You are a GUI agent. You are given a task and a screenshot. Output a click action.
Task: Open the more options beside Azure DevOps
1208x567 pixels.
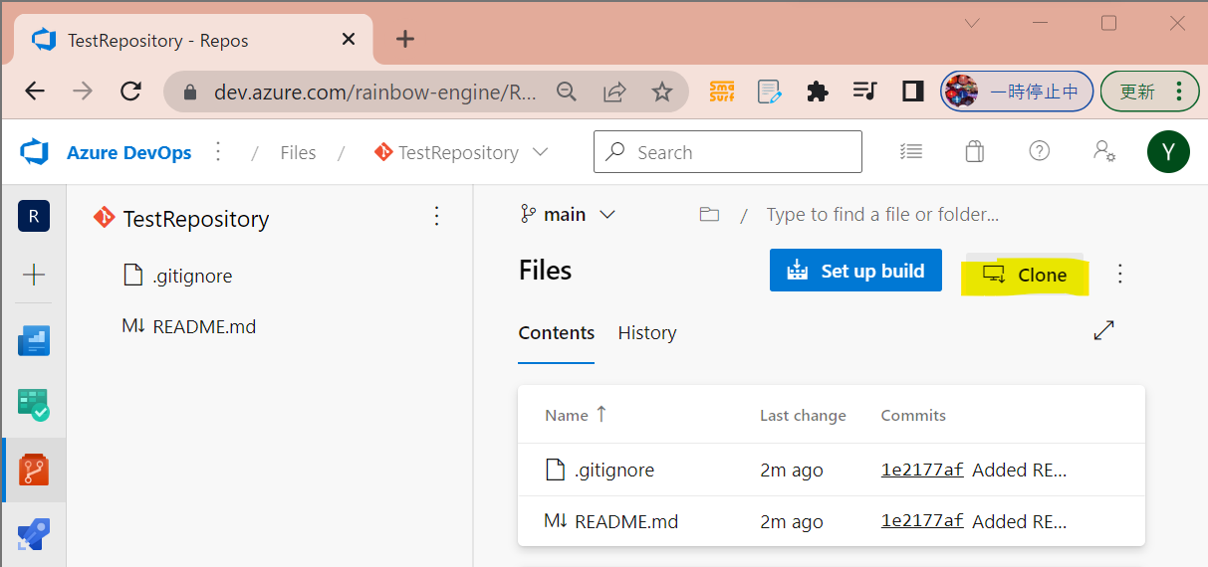[219, 152]
